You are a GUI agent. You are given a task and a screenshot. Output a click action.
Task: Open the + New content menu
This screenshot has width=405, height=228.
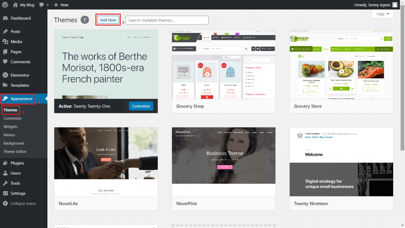click(61, 5)
